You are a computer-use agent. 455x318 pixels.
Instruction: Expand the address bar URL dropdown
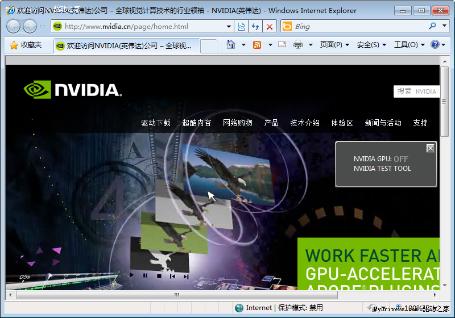click(x=229, y=26)
